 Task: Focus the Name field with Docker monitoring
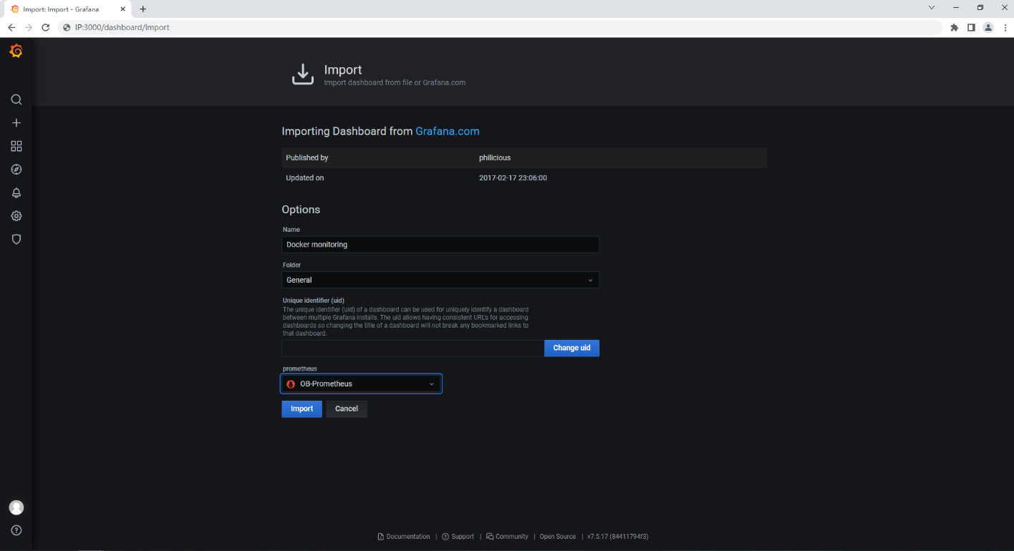click(440, 245)
